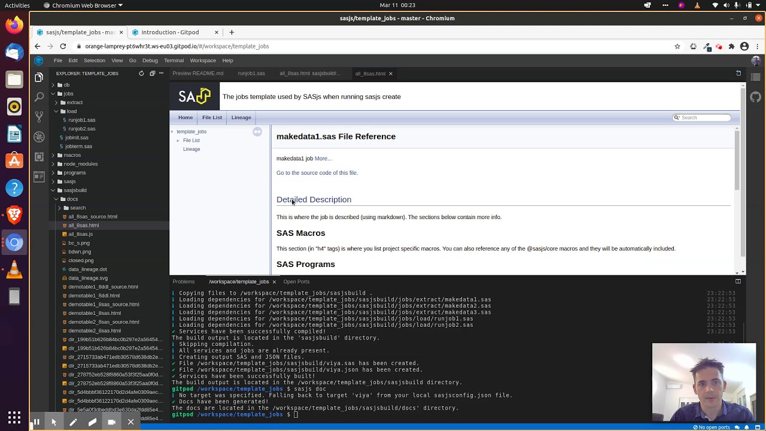This screenshot has width=766, height=431.
Task: Open Ubuntu Software from the dock
Action: point(14,160)
